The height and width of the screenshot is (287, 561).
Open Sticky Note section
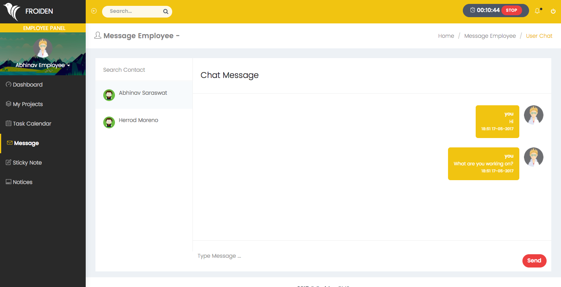point(27,163)
